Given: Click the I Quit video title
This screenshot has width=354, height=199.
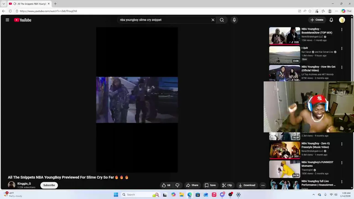Looking at the screenshot, I should point(304,48).
